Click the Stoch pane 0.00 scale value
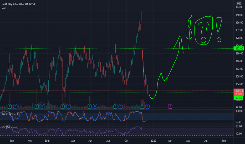This screenshot has width=245, height=144. pos(238,122)
